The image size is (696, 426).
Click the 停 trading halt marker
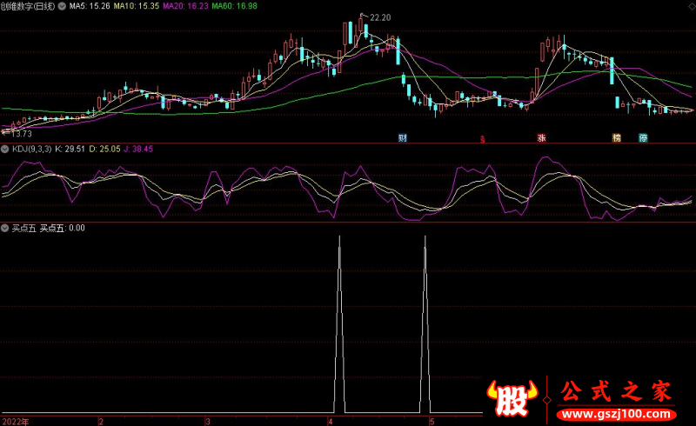[643, 137]
